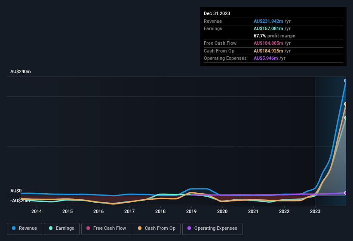The height and width of the screenshot is (241, 353).
Task: Click the Revenue data point marker
Action: click(346, 80)
